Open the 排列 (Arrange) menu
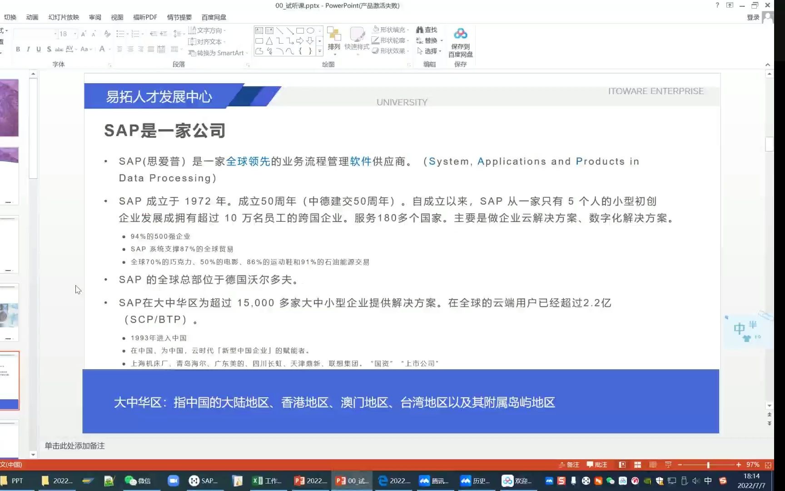The width and height of the screenshot is (785, 491). point(335,41)
